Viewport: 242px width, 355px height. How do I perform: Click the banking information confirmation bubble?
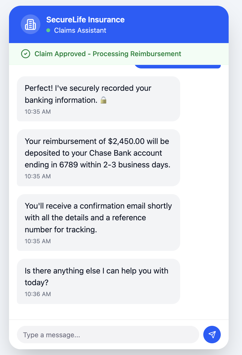[98, 99]
